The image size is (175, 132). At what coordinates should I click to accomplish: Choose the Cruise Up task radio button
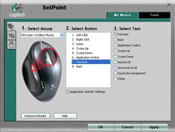click(115, 51)
